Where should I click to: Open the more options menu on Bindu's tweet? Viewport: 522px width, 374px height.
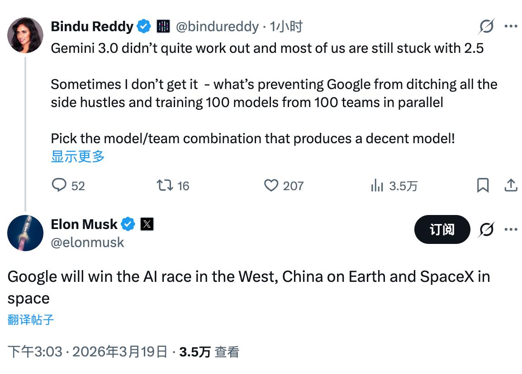511,26
